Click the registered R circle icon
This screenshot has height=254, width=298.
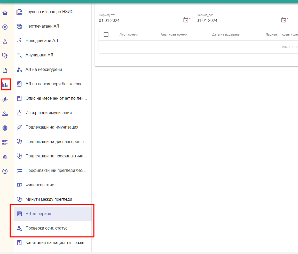click(5, 27)
